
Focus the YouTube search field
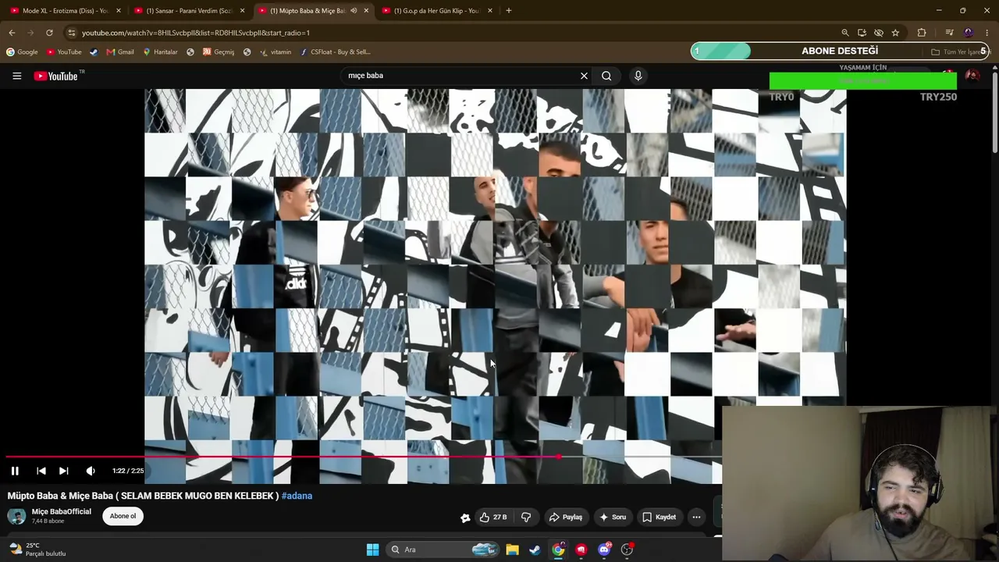click(x=460, y=76)
